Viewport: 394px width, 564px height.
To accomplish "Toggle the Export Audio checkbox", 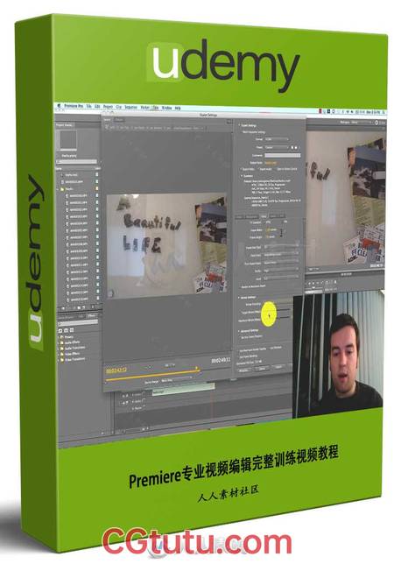I will pos(258,169).
